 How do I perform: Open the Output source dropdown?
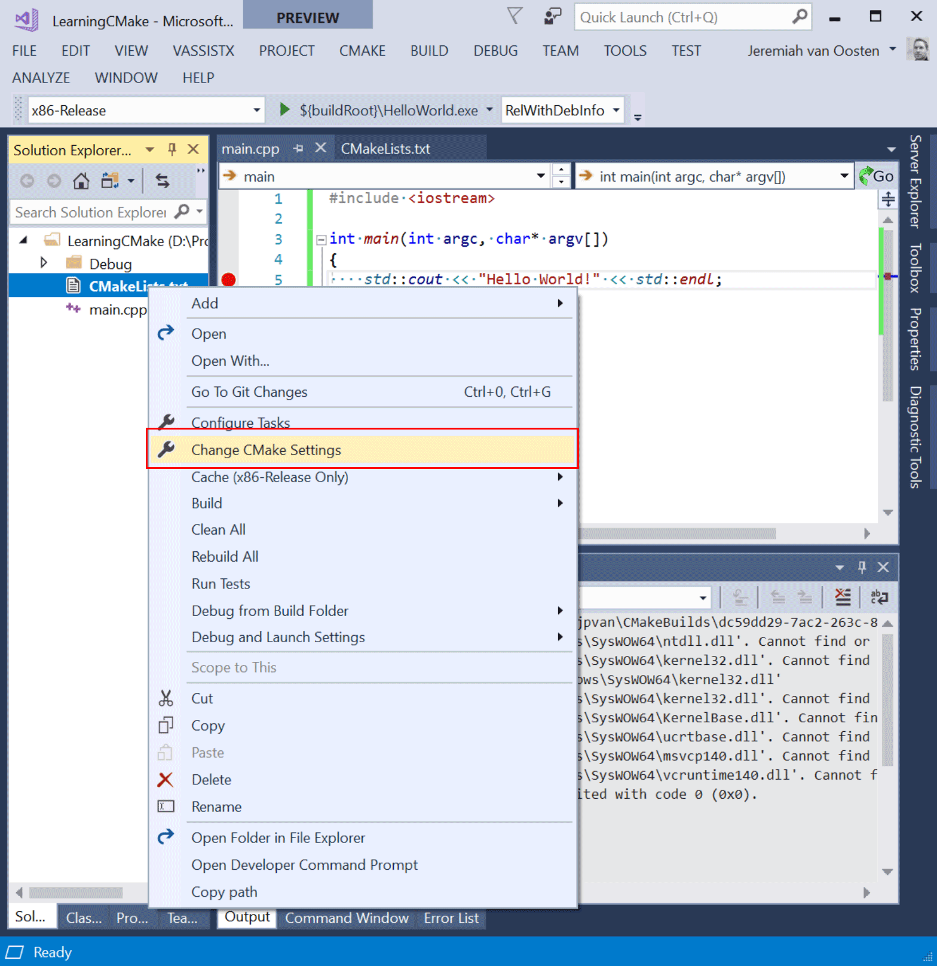pos(703,597)
